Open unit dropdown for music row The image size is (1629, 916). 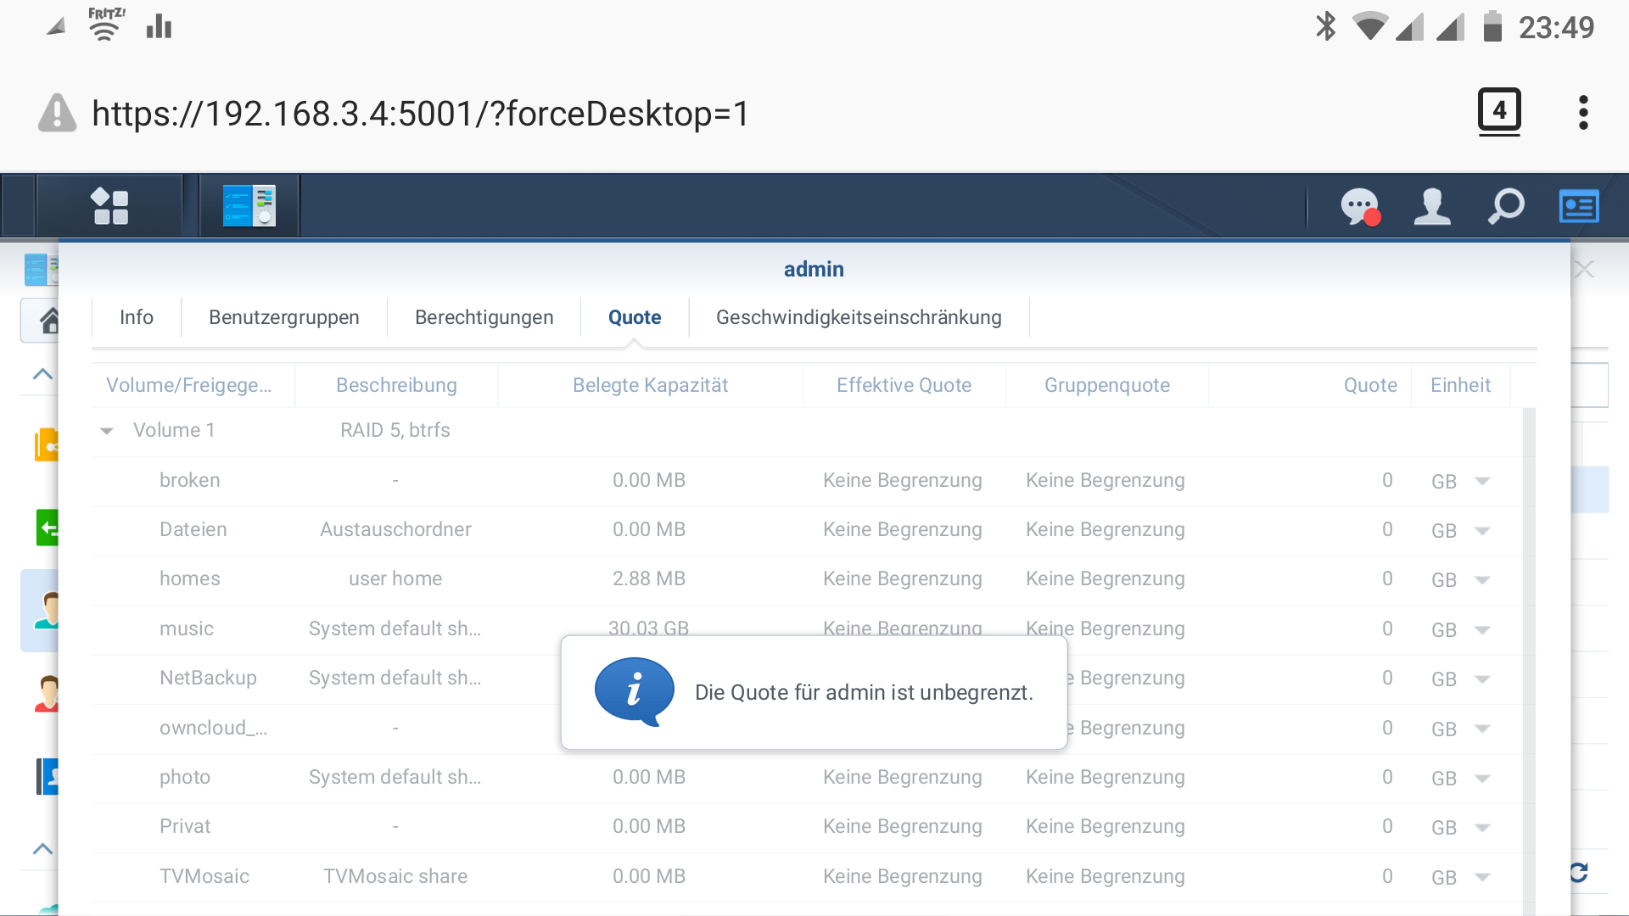click(x=1482, y=629)
